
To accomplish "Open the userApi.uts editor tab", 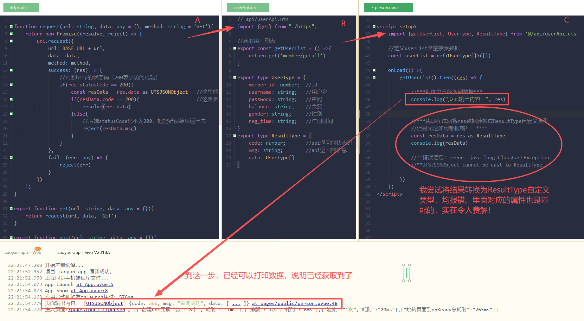I will point(247,8).
